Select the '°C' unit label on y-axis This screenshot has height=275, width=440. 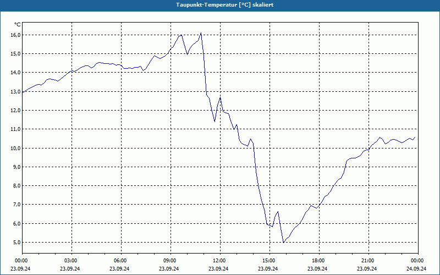tap(18, 25)
